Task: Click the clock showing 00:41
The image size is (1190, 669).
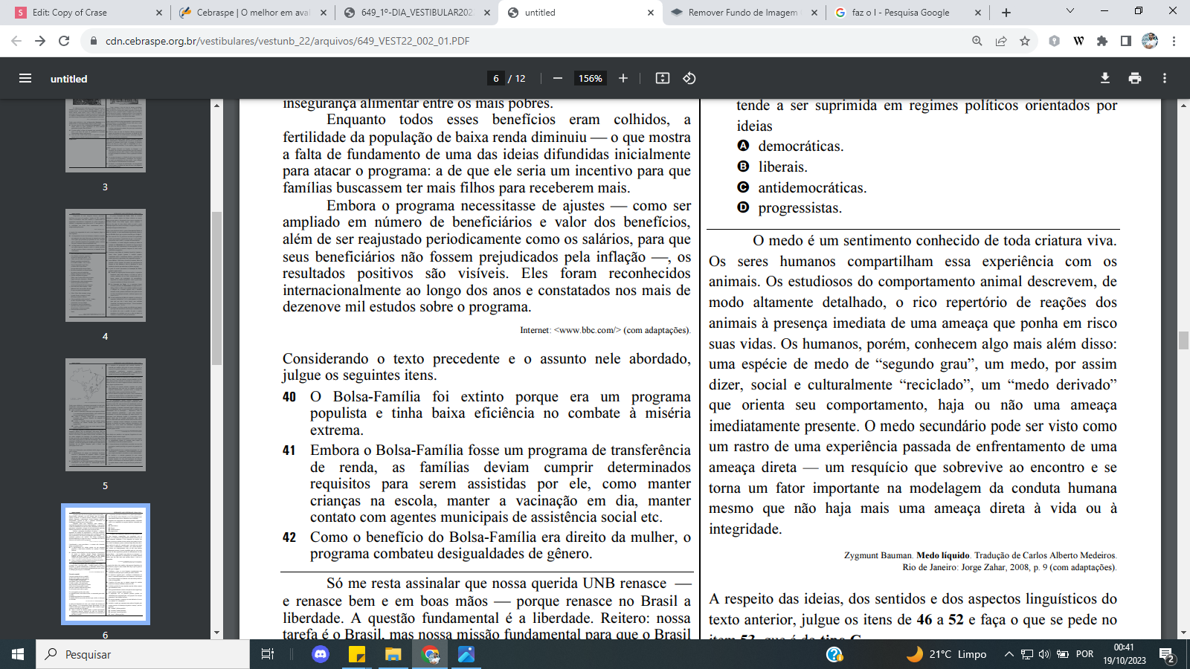Action: click(x=1124, y=654)
